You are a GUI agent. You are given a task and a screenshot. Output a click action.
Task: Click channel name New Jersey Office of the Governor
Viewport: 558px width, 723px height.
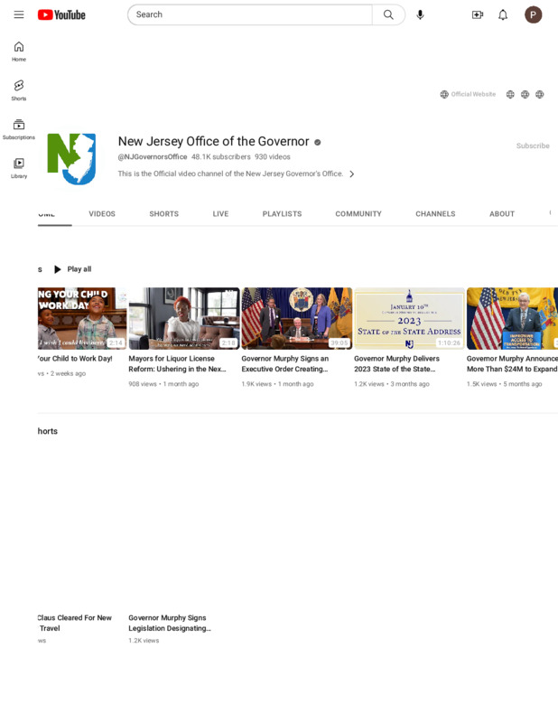pos(213,141)
